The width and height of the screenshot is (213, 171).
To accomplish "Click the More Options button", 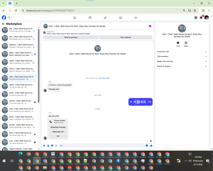I will coord(126,37).
